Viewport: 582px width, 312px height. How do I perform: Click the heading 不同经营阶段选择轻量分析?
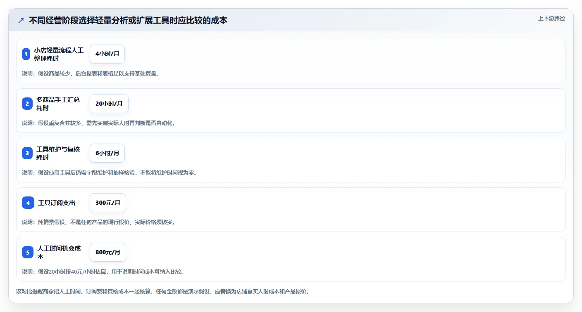click(128, 21)
